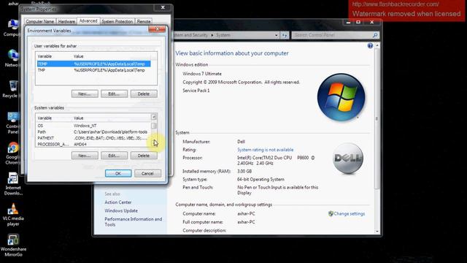Close the Environment Variables dialog
The width and height of the screenshot is (467, 263).
coord(157,29)
